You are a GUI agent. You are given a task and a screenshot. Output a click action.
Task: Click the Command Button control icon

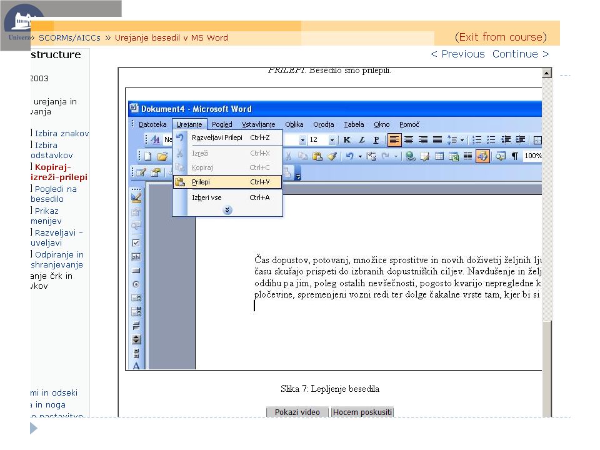pyautogui.click(x=136, y=271)
